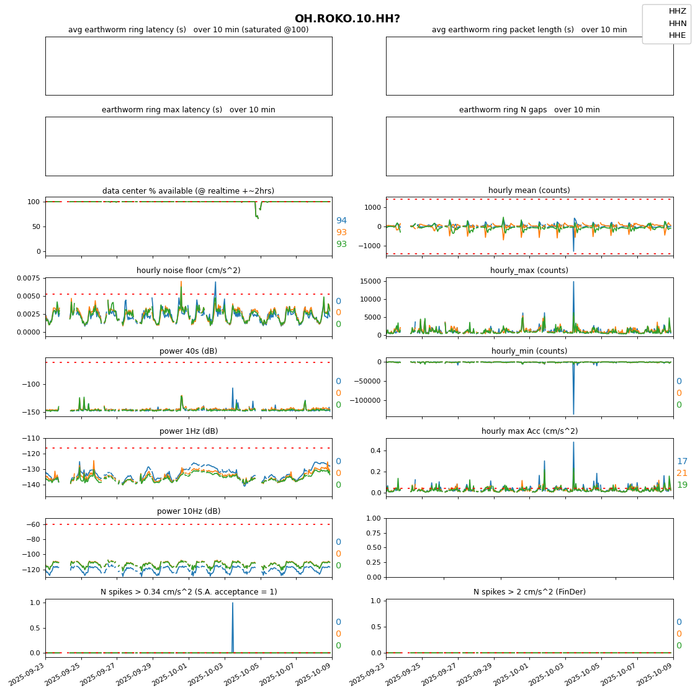Select the HHE legend entry
This screenshot has height=695, width=695.
pyautogui.click(x=677, y=35)
